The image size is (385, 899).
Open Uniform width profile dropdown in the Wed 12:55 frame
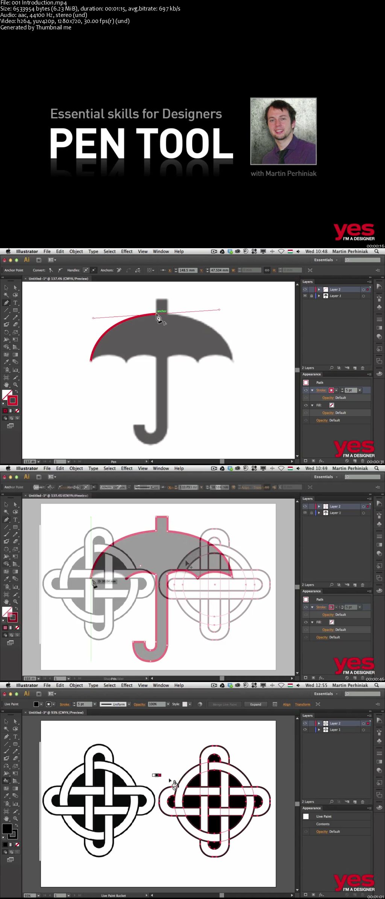pyautogui.click(x=129, y=704)
